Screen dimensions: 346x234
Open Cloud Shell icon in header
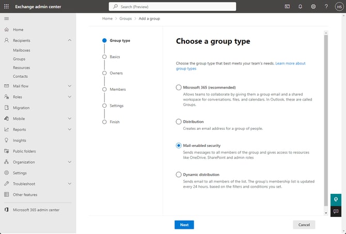[x=287, y=7]
